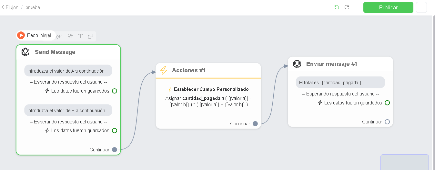Viewport: 435px width, 170px height.
Task: Click the duplicate copy icon in node toolbar
Action: pos(91,36)
